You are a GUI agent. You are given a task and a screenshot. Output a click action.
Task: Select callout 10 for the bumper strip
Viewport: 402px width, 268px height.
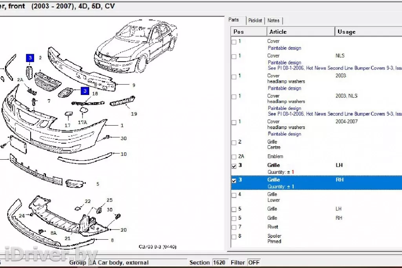[x=124, y=154]
